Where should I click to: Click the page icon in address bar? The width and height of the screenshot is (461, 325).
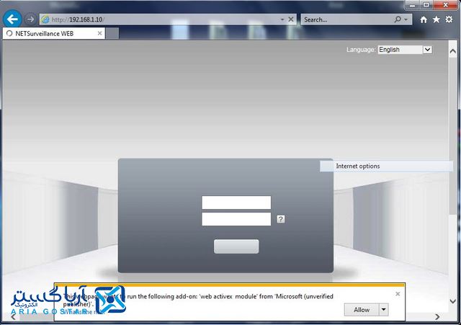(x=45, y=19)
